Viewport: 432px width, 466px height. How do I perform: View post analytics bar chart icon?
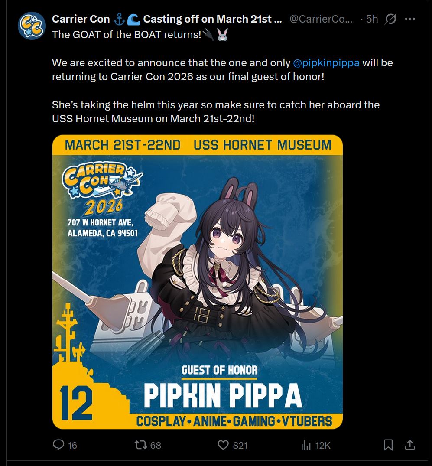[x=306, y=445]
